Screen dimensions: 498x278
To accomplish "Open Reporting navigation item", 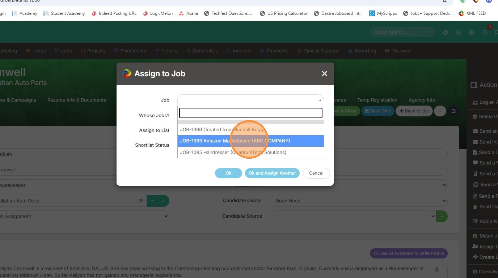I will [362, 51].
